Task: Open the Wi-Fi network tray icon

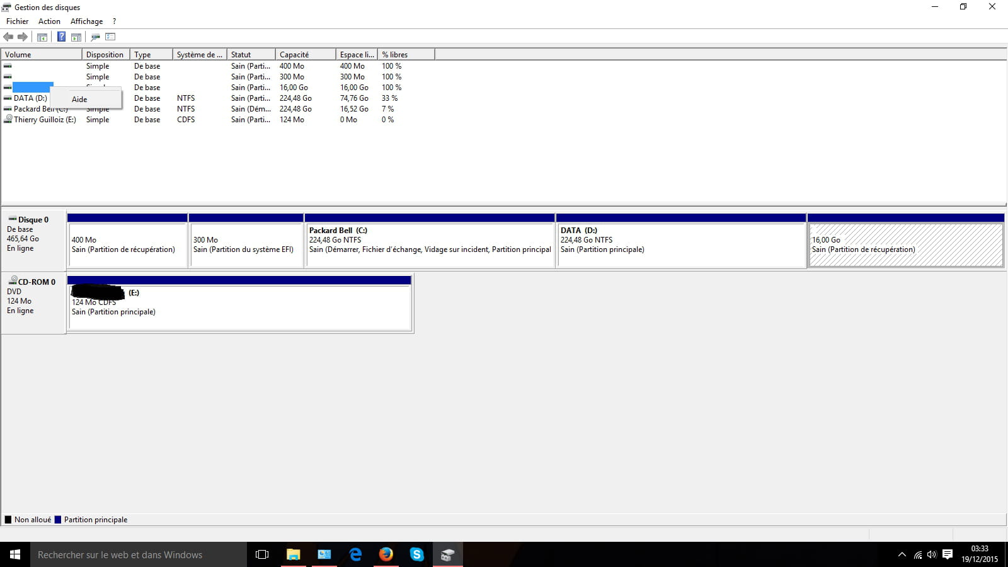Action: 918,555
